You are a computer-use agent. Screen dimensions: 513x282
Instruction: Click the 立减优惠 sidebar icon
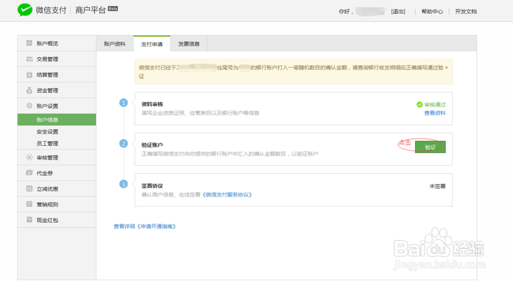[x=29, y=188]
